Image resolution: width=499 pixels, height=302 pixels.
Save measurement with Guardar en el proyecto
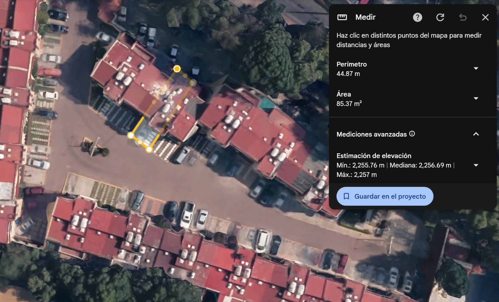coord(385,196)
